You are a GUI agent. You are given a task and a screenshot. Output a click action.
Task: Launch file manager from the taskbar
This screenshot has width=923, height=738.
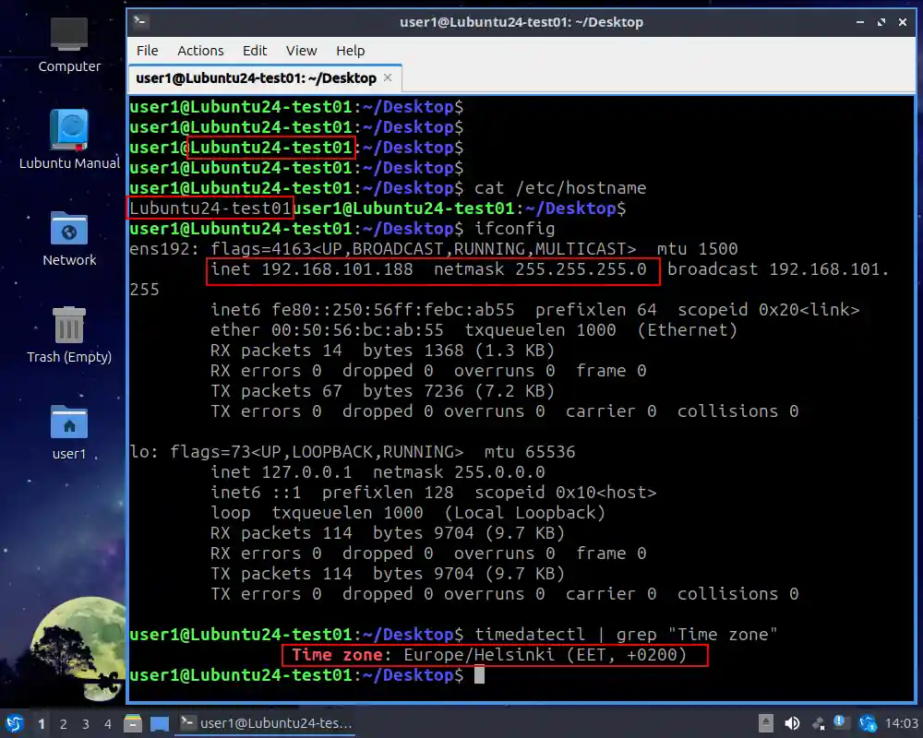tap(133, 723)
